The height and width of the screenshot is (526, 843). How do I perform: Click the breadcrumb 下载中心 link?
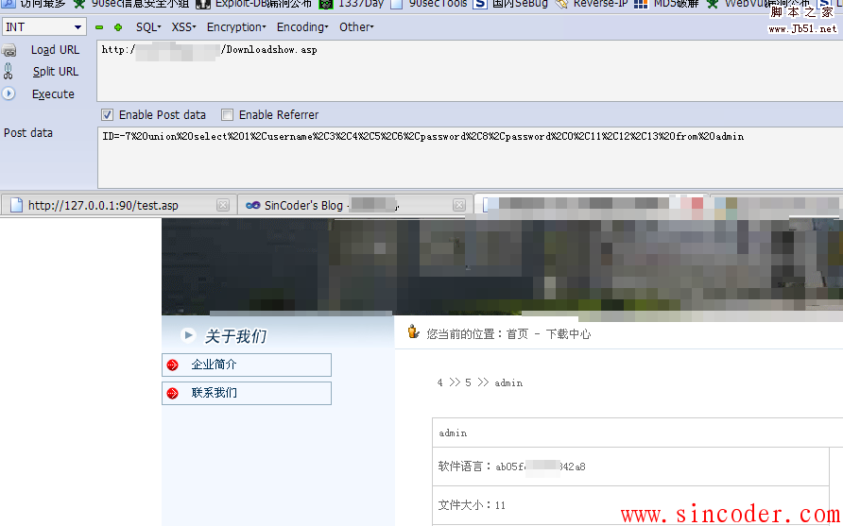tap(568, 334)
